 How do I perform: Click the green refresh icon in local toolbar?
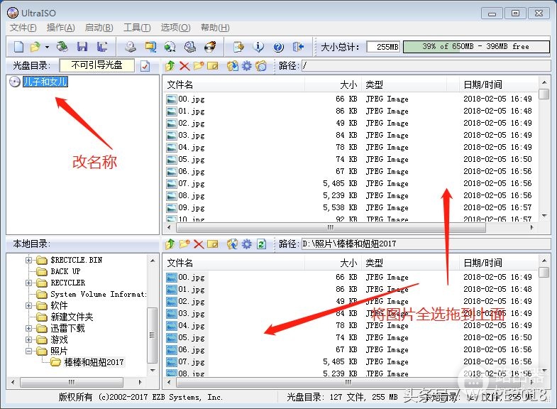(261, 244)
